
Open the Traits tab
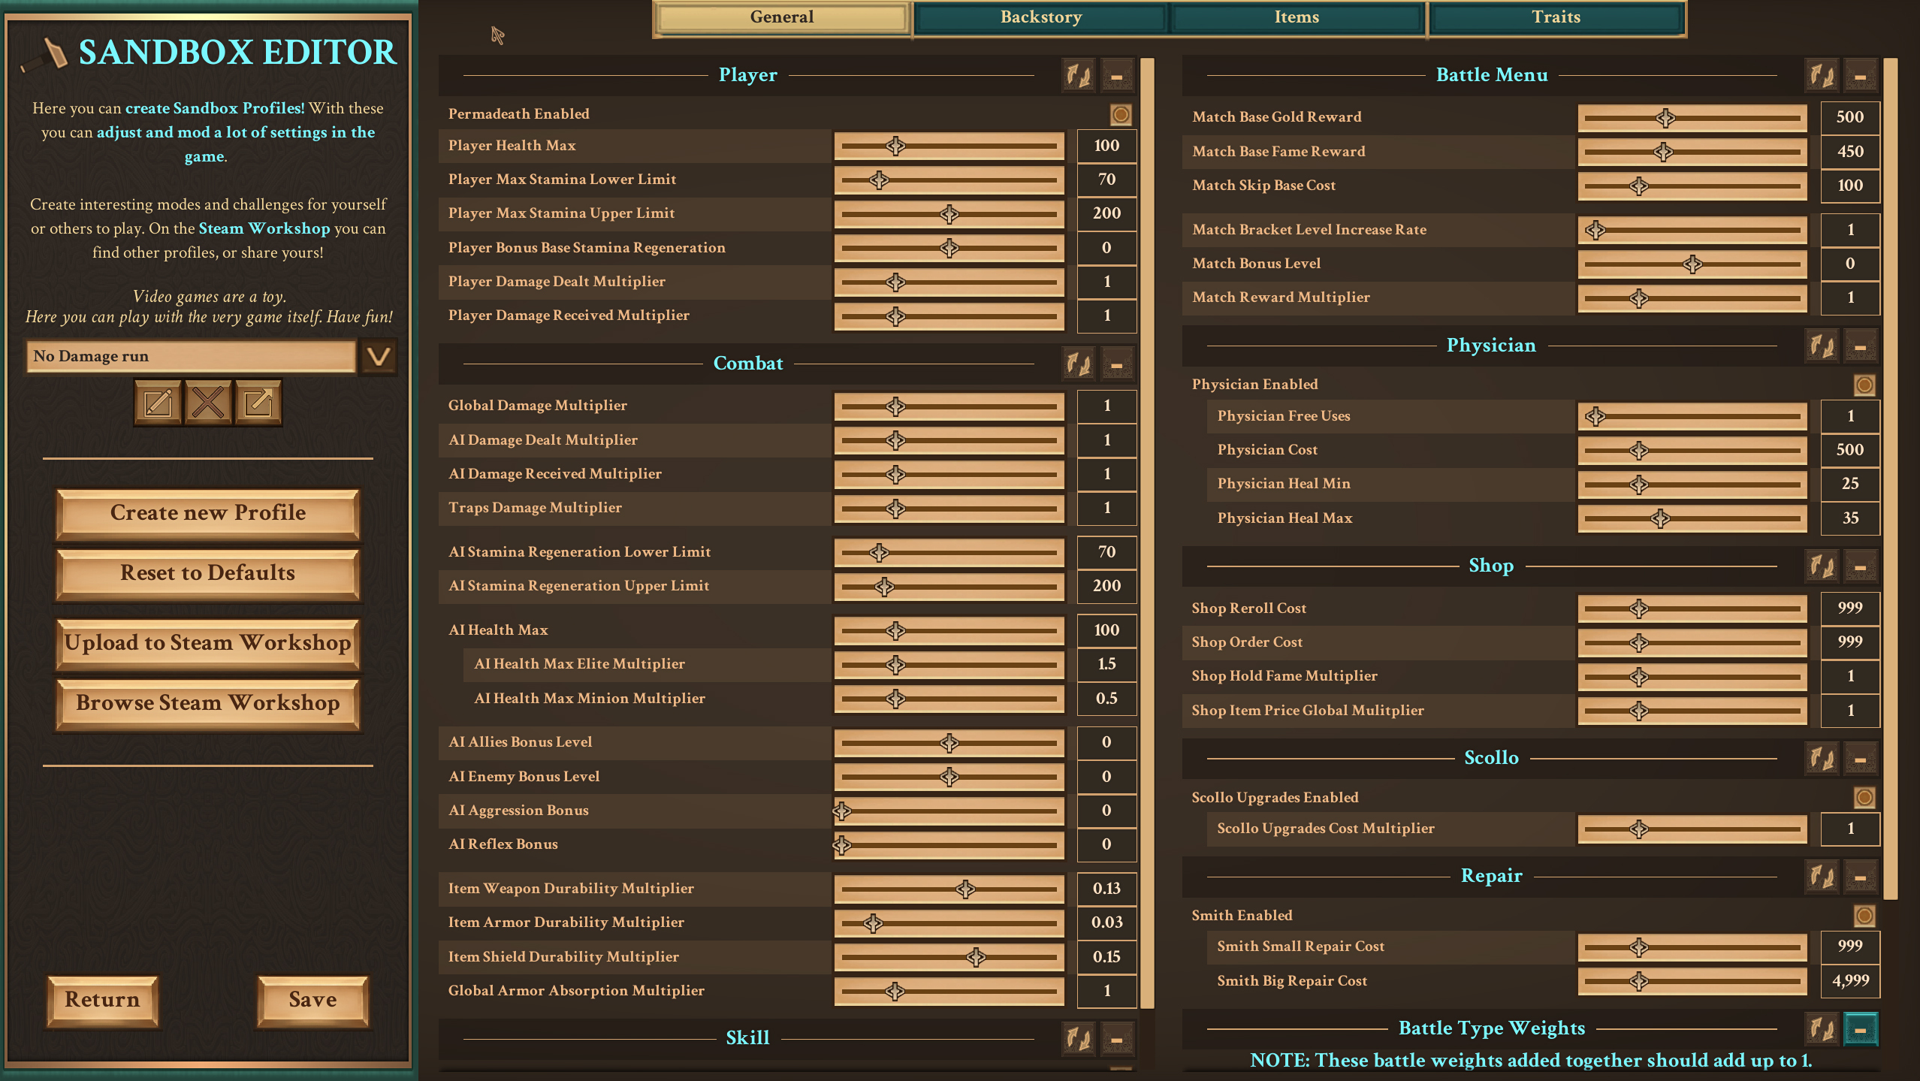1556,17
